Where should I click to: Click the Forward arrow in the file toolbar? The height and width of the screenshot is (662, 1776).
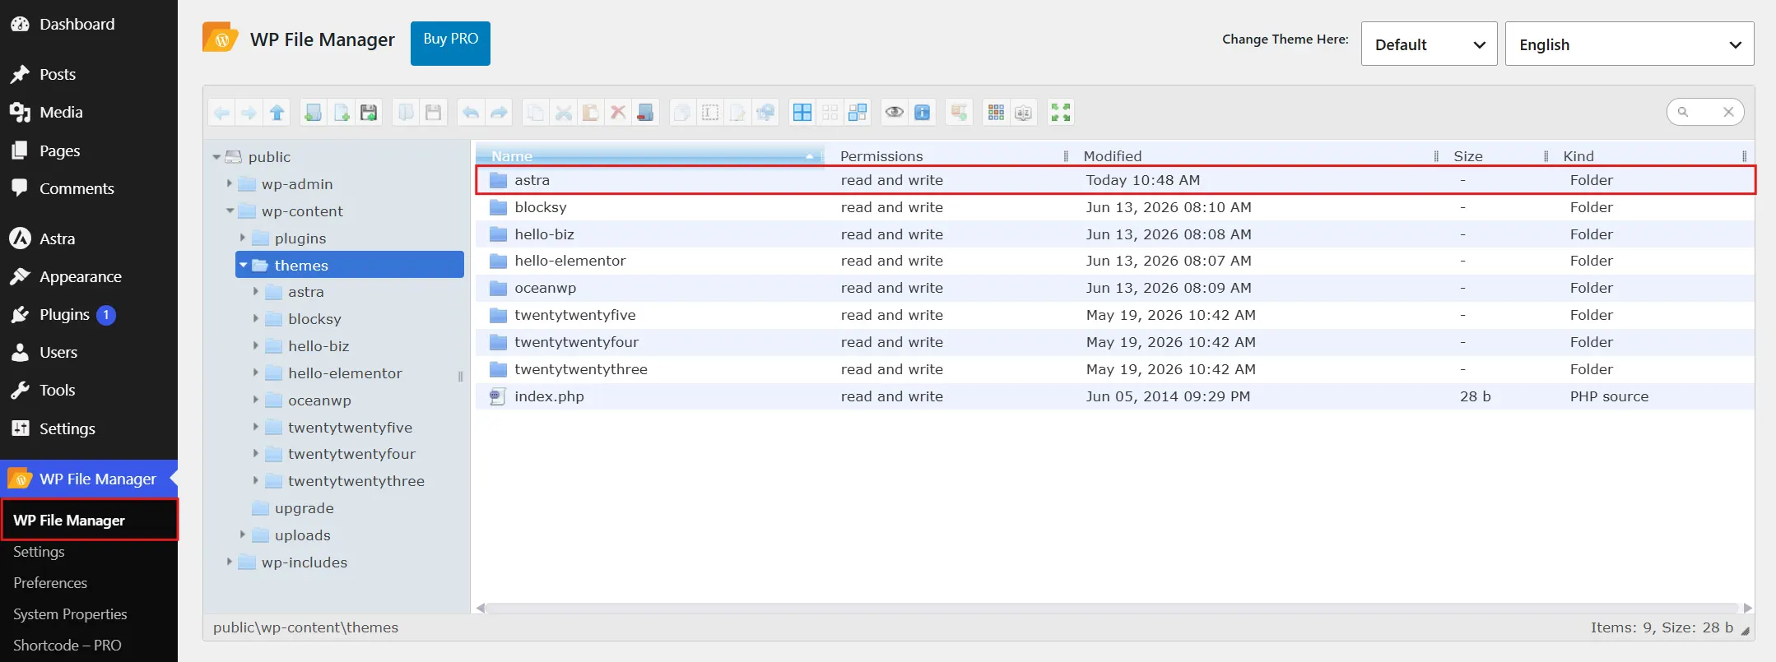(x=249, y=113)
